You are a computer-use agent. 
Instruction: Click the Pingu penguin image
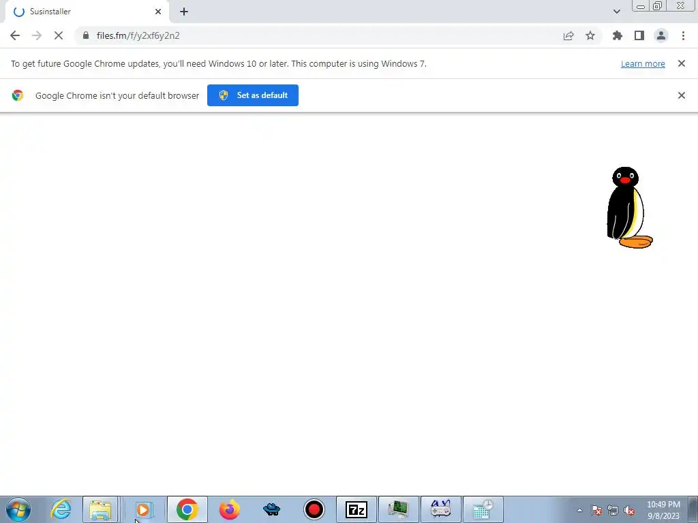click(x=629, y=207)
